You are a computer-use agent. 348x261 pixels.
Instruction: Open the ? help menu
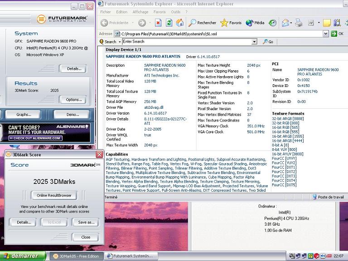click(186, 12)
